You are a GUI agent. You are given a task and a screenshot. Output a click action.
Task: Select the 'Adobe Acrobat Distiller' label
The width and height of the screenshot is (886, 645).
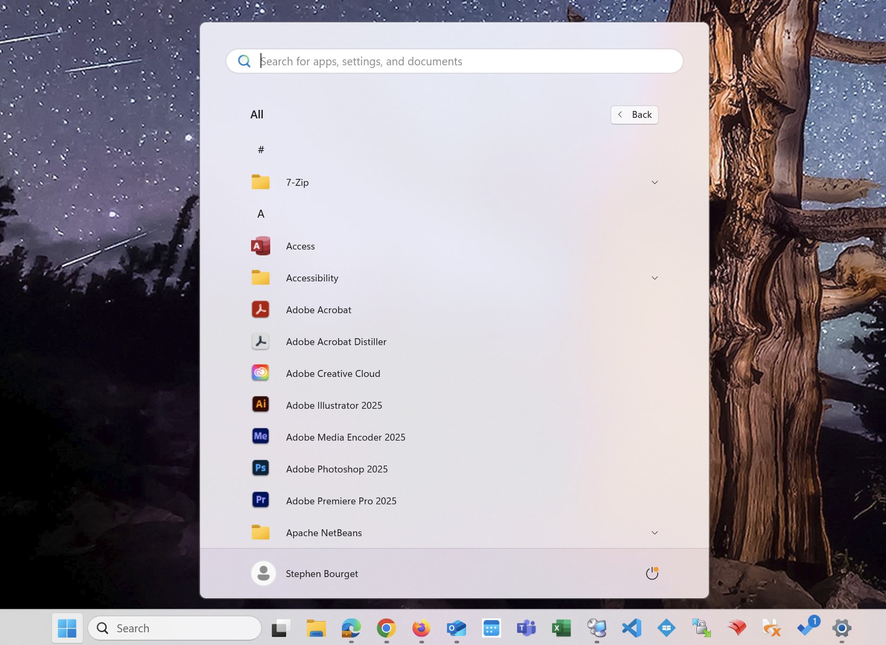[336, 341]
